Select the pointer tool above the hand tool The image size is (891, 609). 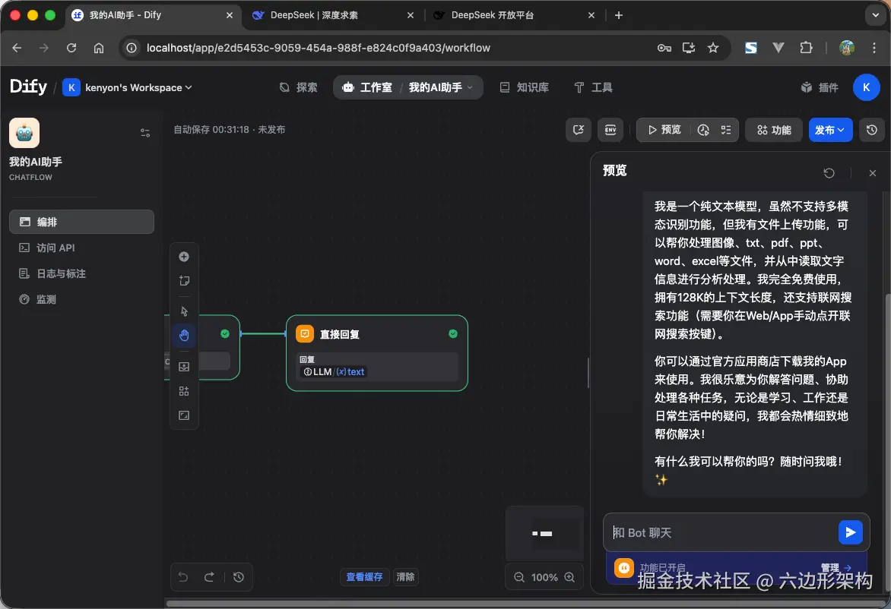(x=184, y=311)
